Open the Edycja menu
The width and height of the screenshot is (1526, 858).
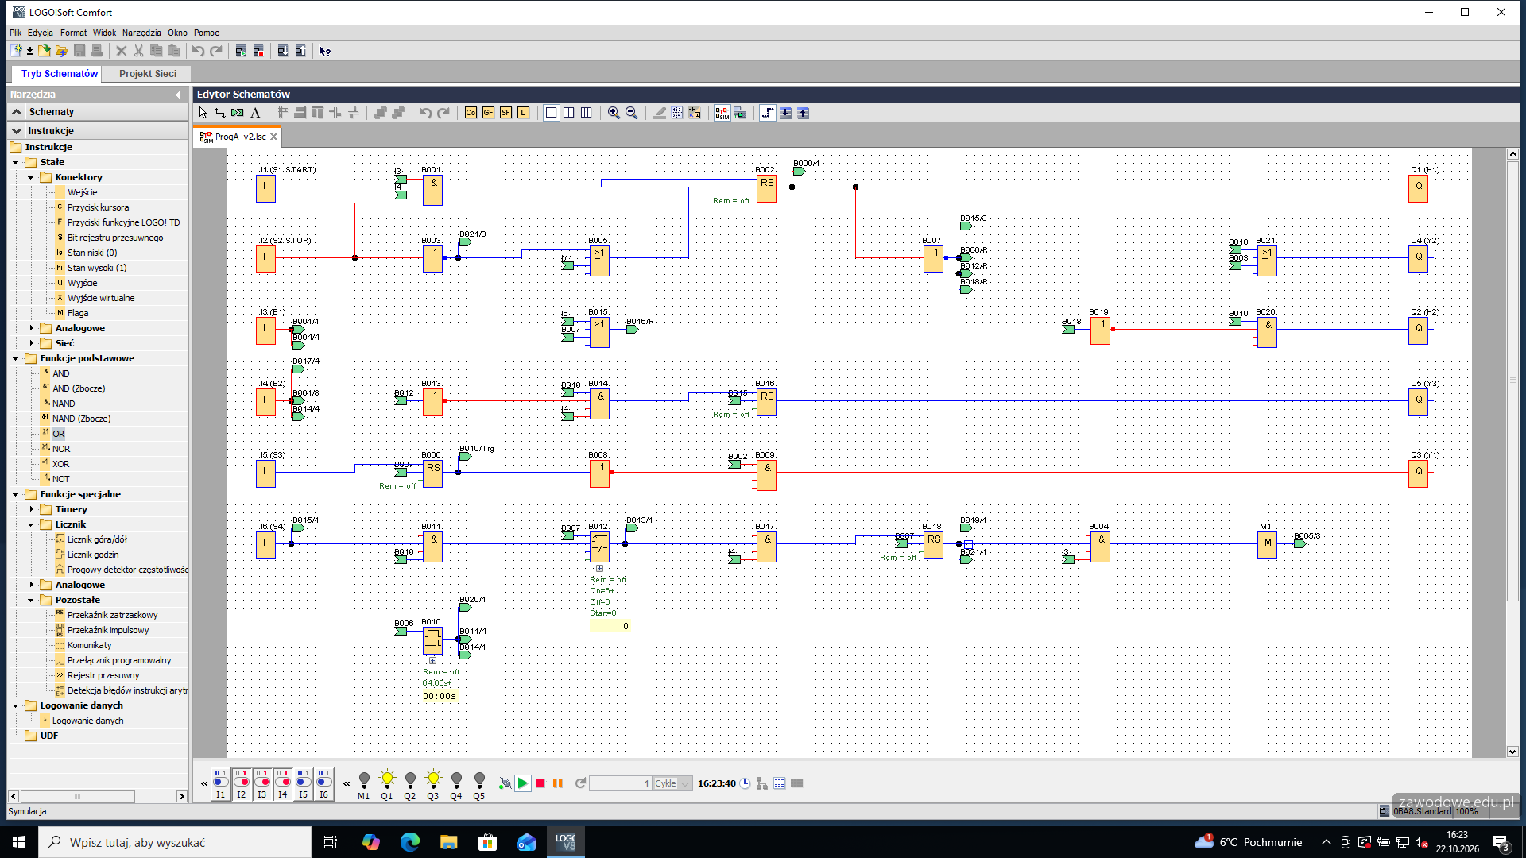tap(41, 33)
